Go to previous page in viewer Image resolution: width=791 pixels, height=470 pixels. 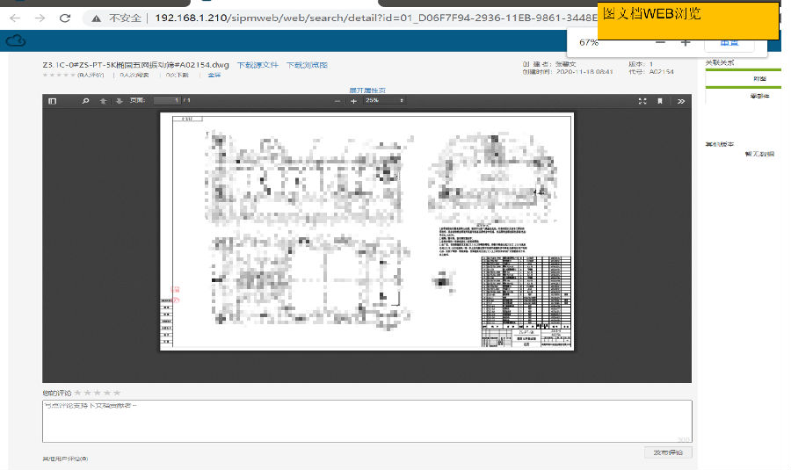pos(103,101)
